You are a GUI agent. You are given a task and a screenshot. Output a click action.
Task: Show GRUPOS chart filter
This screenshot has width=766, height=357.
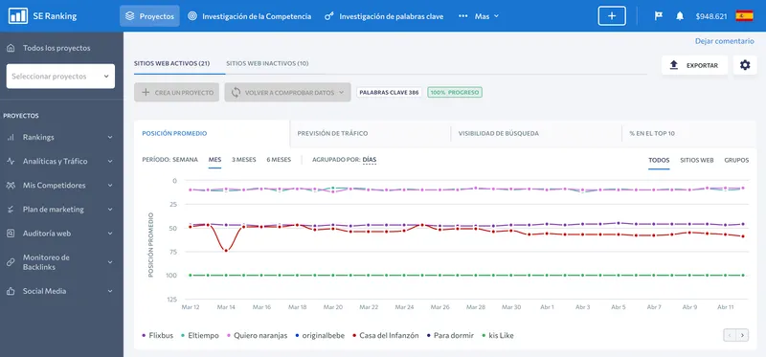pyautogui.click(x=736, y=160)
